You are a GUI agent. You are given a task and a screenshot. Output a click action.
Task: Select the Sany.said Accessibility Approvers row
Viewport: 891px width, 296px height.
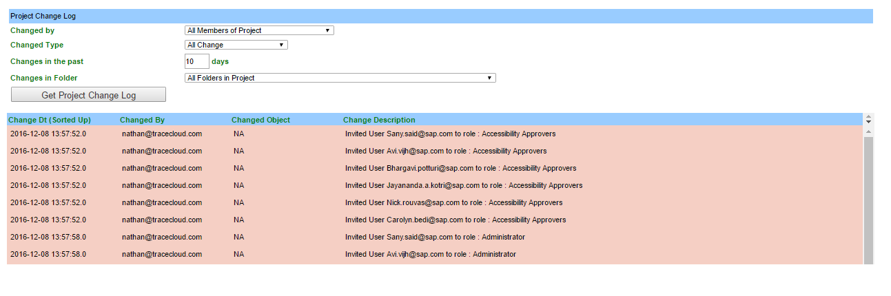coord(434,134)
